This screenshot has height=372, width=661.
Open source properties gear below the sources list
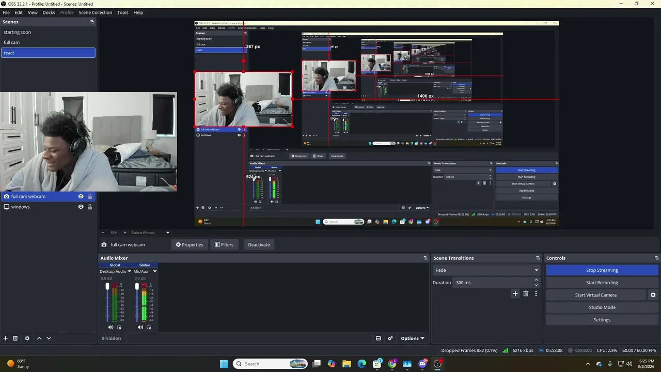27,338
